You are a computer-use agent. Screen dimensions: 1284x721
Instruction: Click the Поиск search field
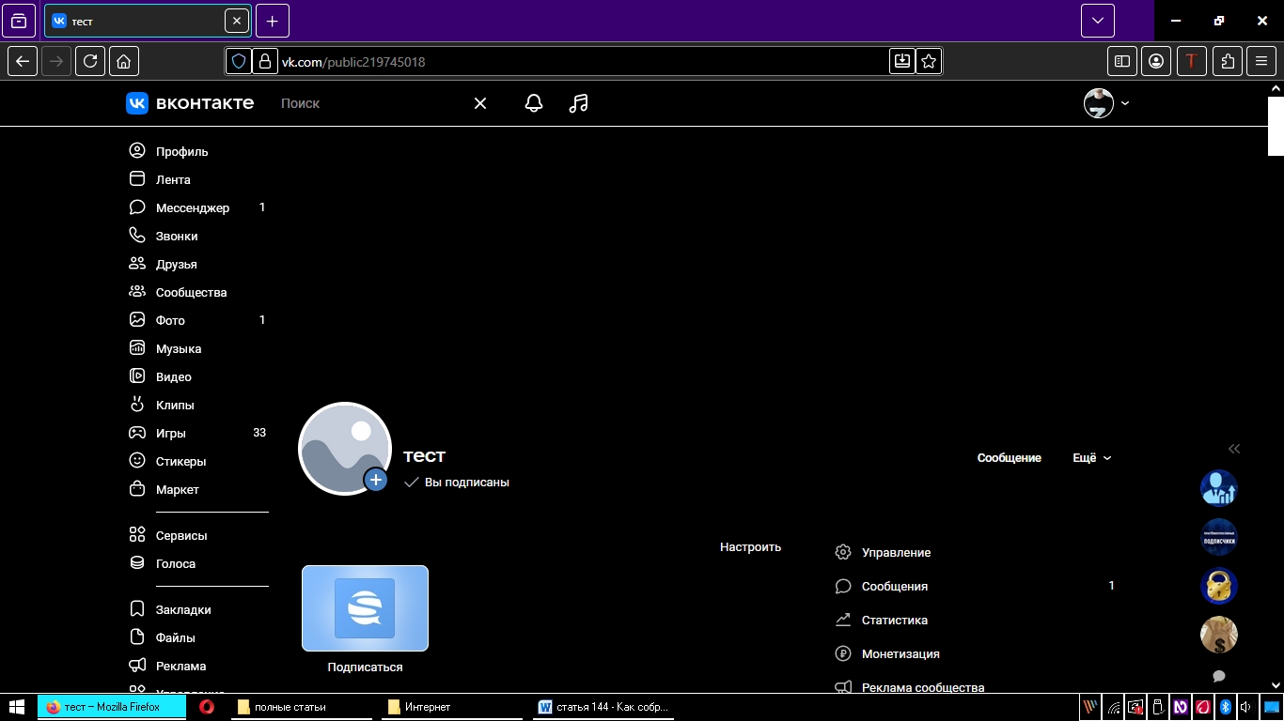coord(367,103)
